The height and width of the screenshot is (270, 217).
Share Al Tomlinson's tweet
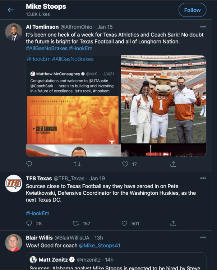[x=173, y=164]
